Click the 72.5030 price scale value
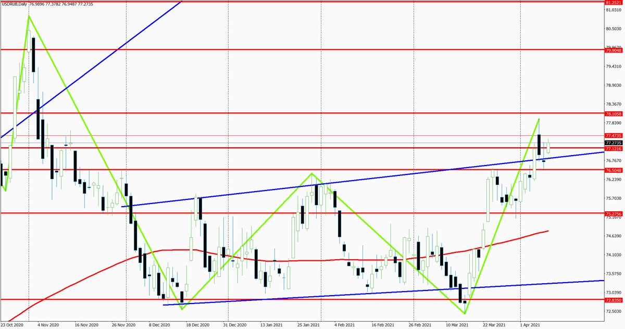 tap(614, 311)
